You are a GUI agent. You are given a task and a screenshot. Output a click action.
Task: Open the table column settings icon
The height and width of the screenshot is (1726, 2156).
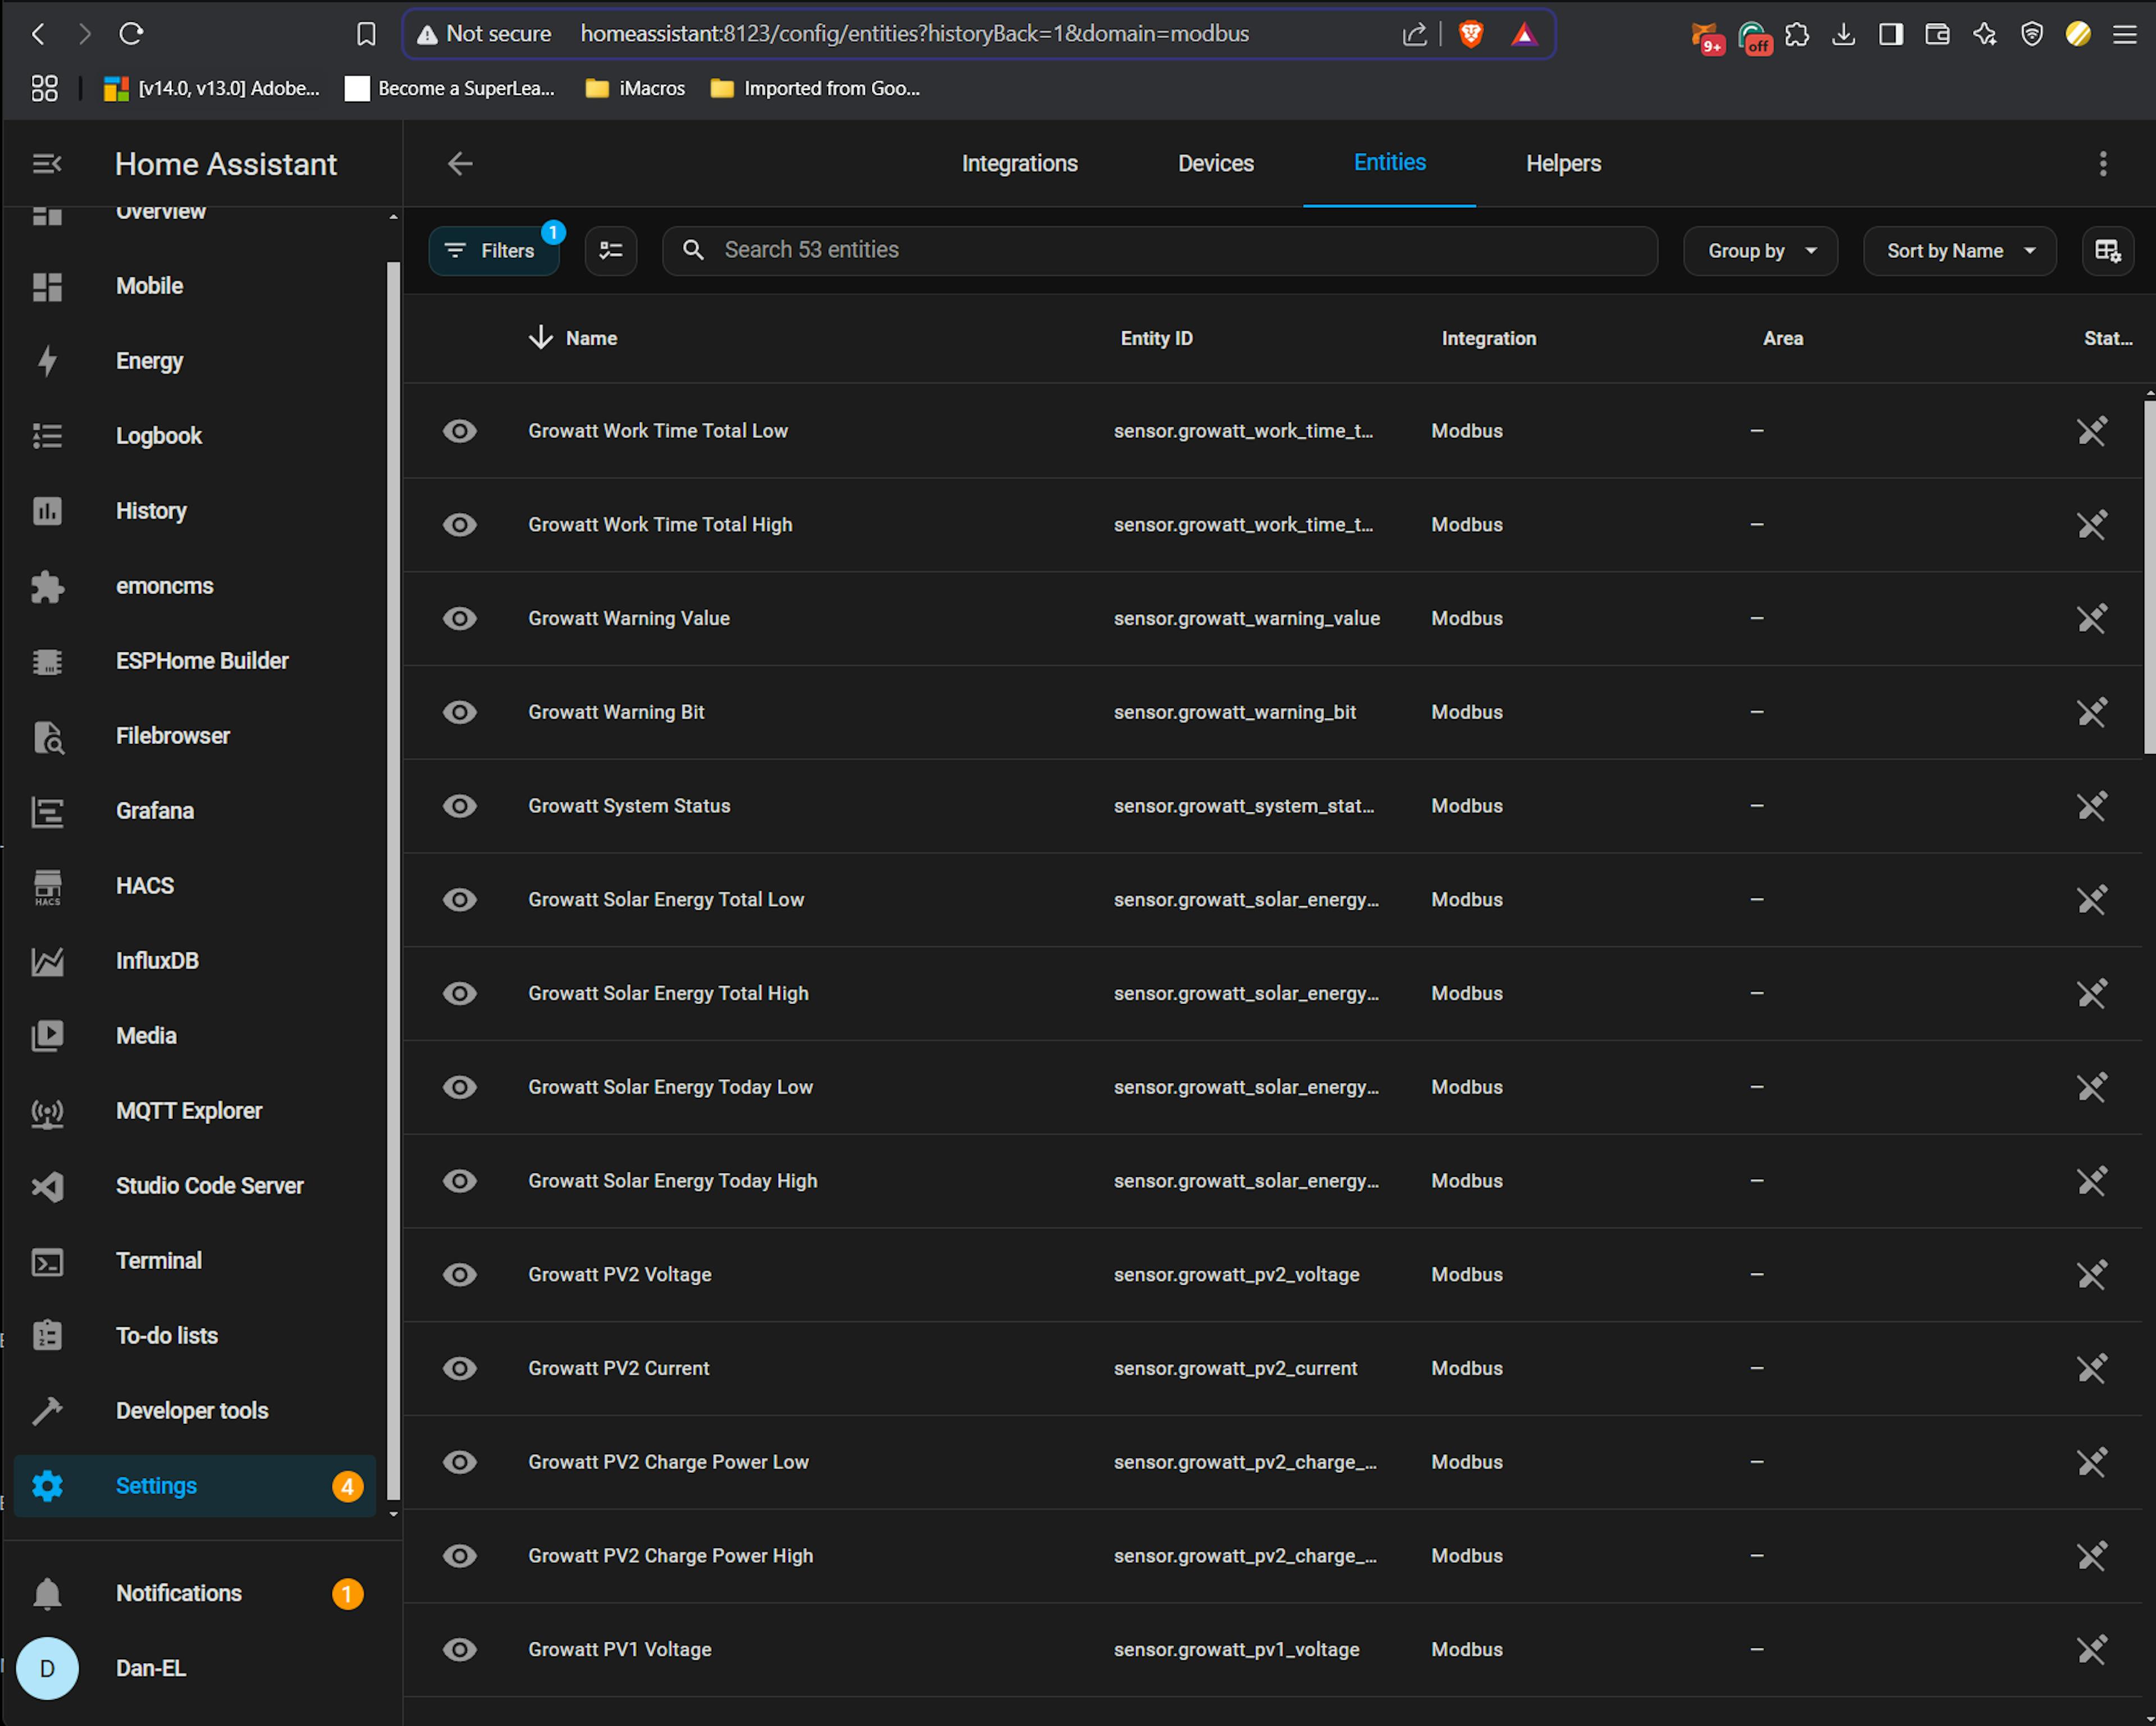(x=2107, y=251)
